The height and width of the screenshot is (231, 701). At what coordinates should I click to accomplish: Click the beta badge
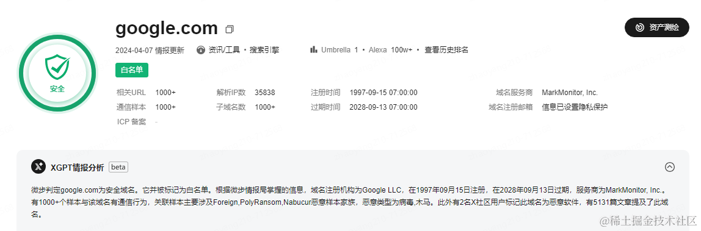click(118, 167)
